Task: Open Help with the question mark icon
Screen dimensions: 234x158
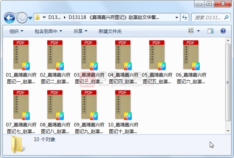Action: click(x=223, y=31)
